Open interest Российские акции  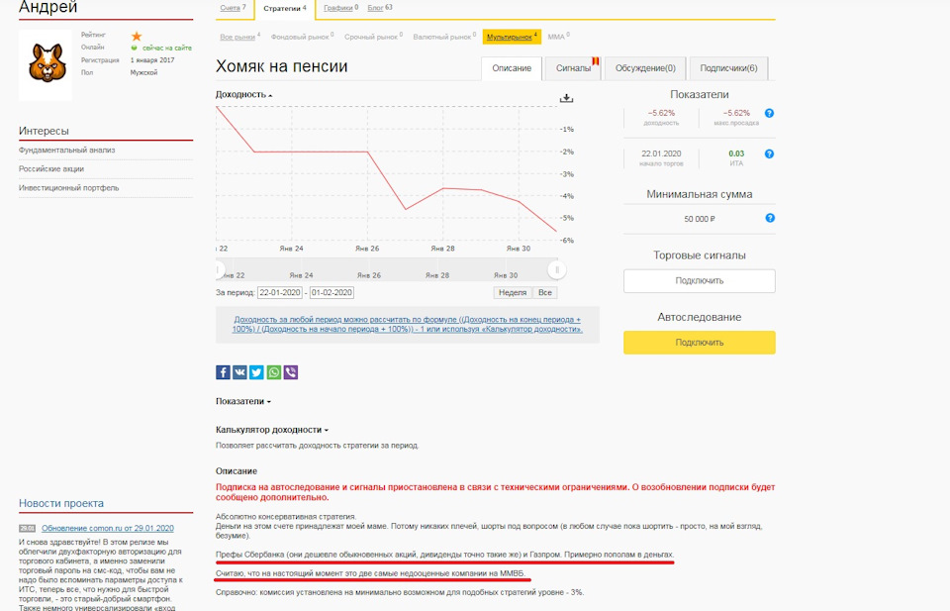tap(51, 169)
